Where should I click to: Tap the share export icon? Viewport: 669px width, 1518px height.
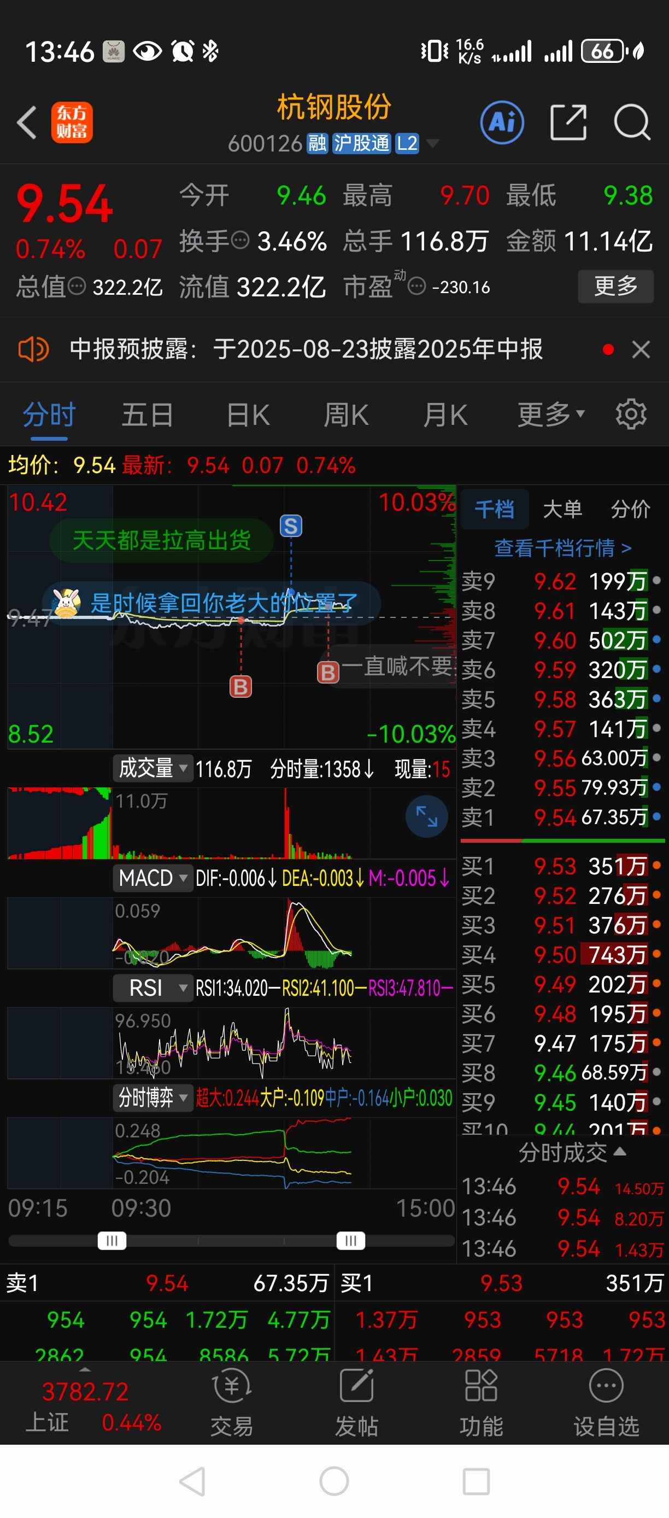click(568, 122)
